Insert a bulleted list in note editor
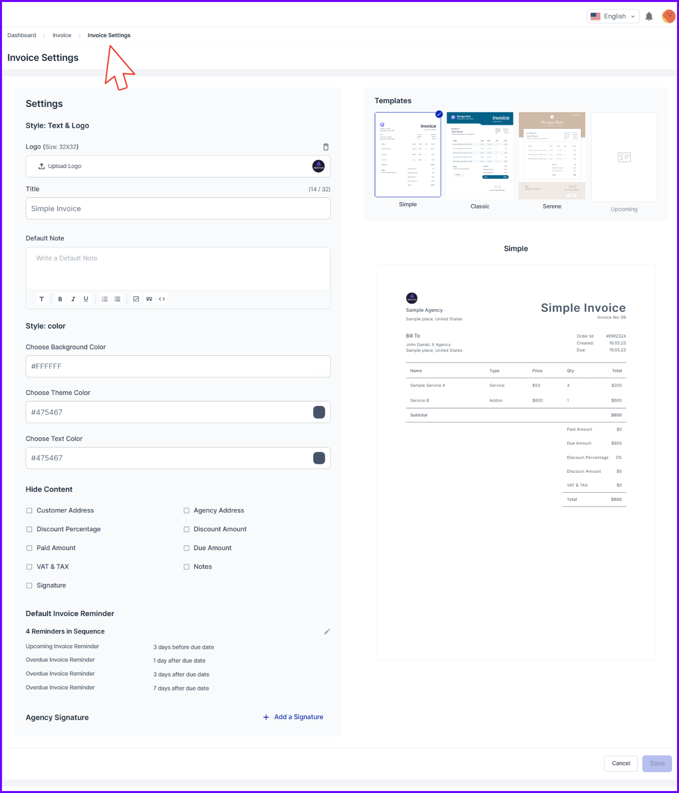 click(x=117, y=299)
